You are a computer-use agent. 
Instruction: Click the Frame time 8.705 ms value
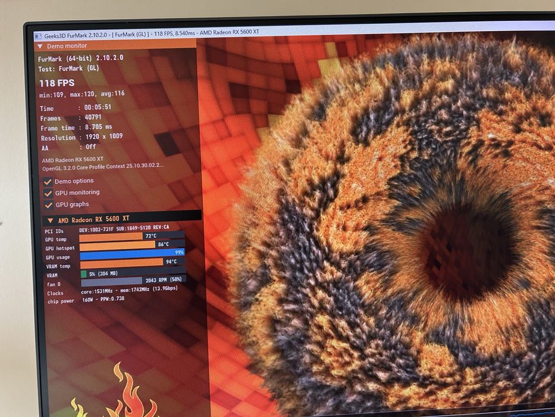pos(98,126)
